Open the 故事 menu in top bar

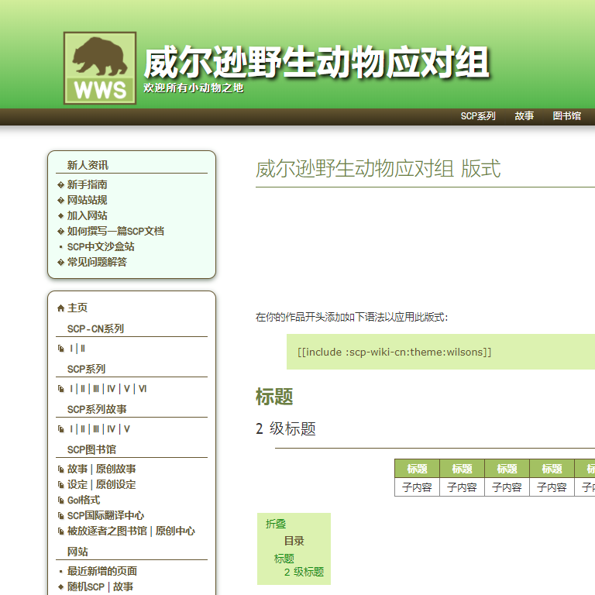[x=524, y=116]
